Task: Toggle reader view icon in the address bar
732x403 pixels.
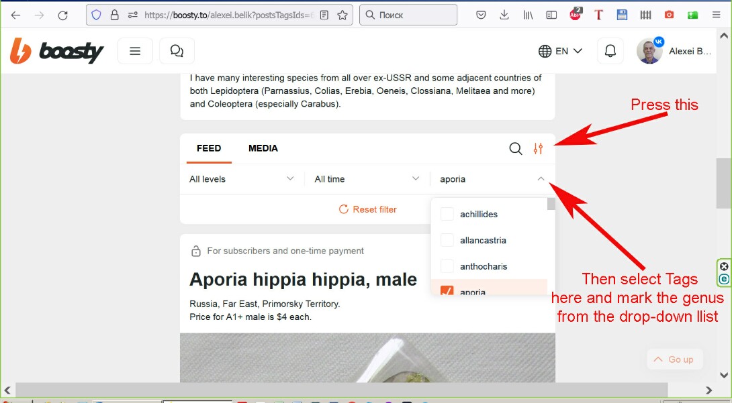Action: click(x=324, y=15)
